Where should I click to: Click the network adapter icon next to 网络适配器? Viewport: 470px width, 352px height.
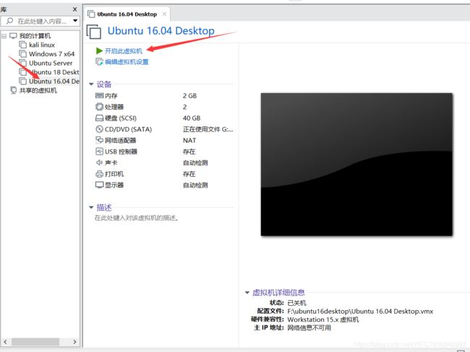point(99,140)
